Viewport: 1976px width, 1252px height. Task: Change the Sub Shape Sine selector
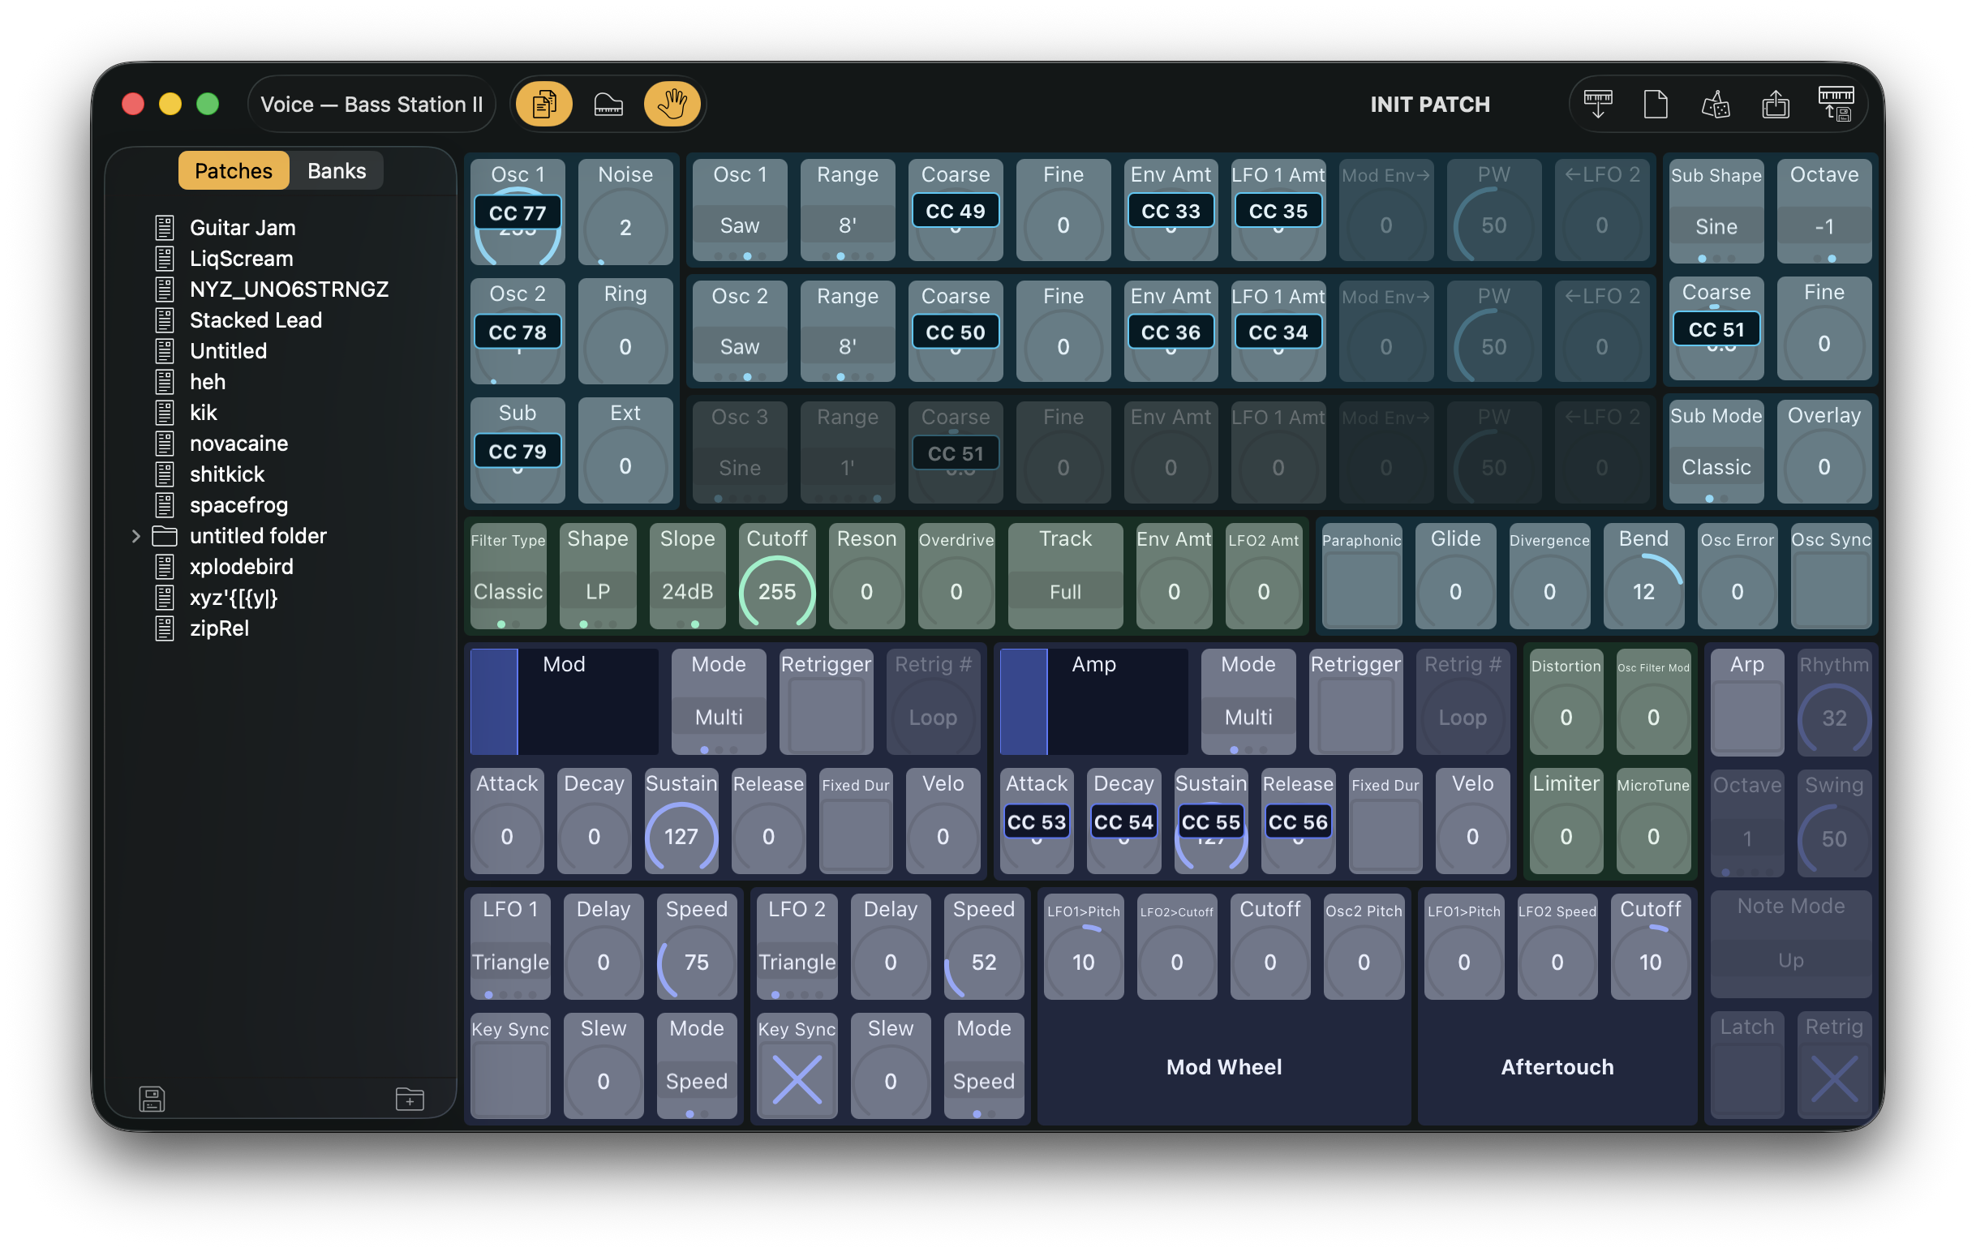point(1716,226)
